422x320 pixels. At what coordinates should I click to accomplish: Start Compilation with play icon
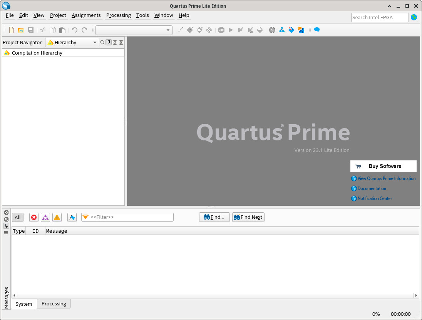click(231, 30)
